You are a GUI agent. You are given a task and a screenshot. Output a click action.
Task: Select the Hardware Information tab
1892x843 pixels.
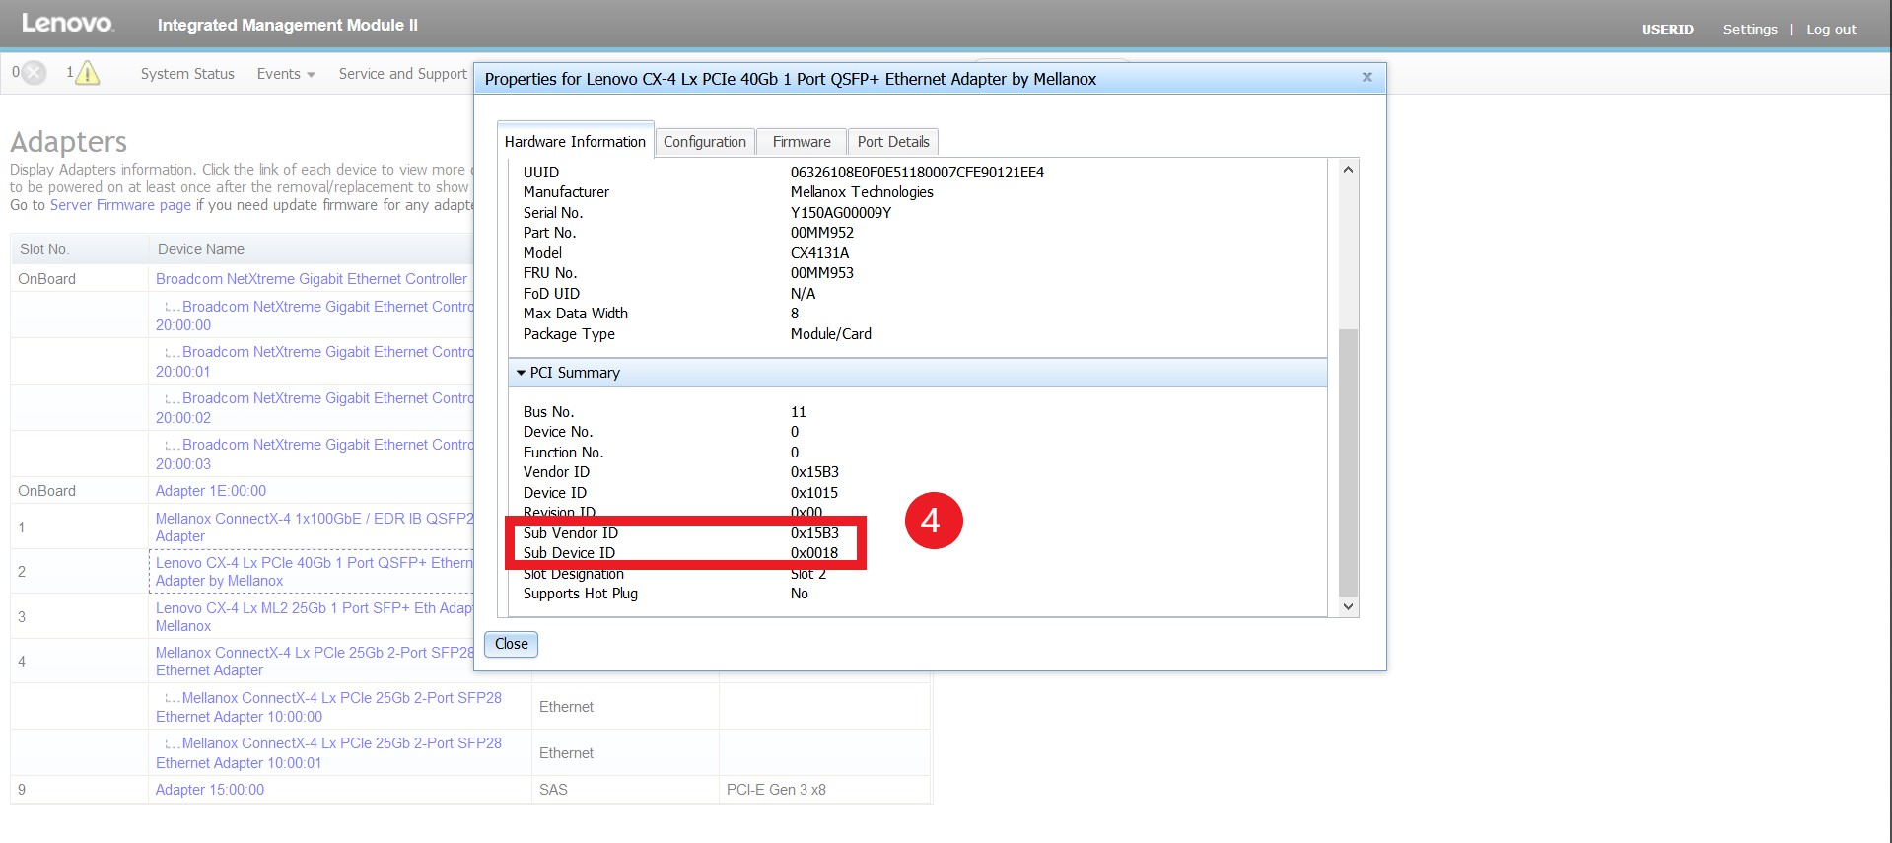(x=575, y=142)
